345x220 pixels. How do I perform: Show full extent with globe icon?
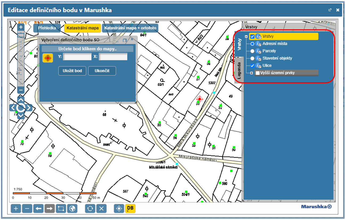click(x=72, y=209)
